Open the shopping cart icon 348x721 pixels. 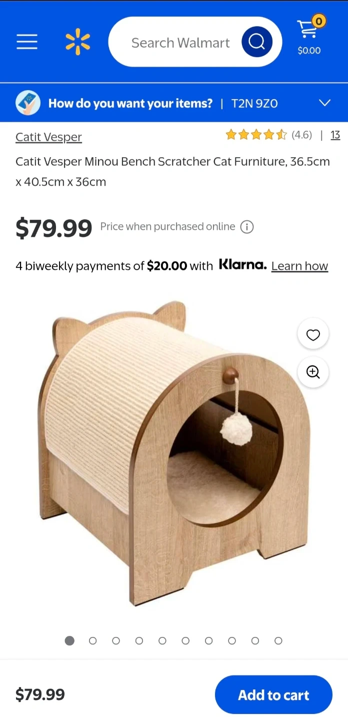click(x=309, y=35)
